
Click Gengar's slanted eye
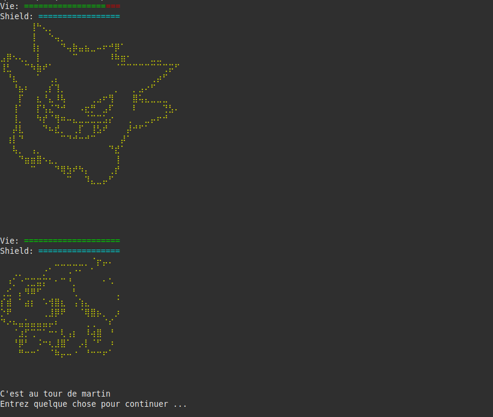(98, 105)
